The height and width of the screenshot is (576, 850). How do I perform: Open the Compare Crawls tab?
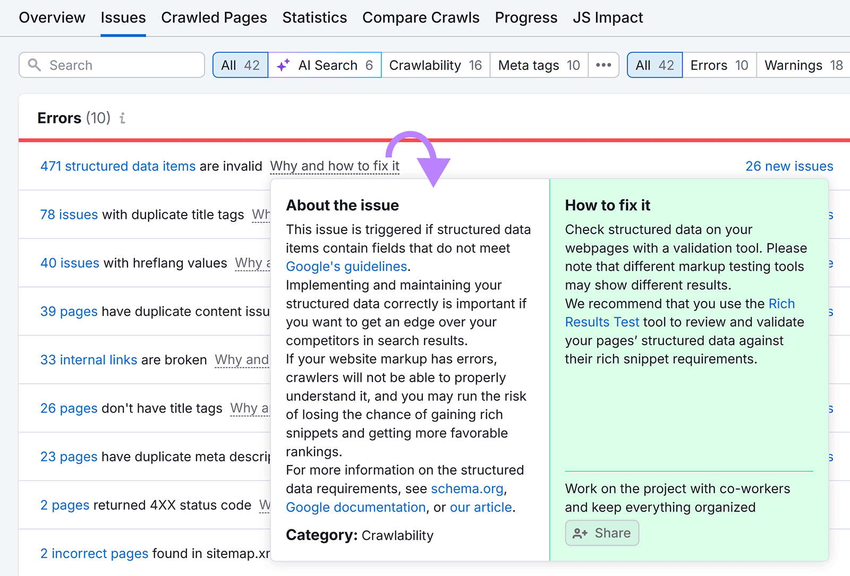coord(421,18)
